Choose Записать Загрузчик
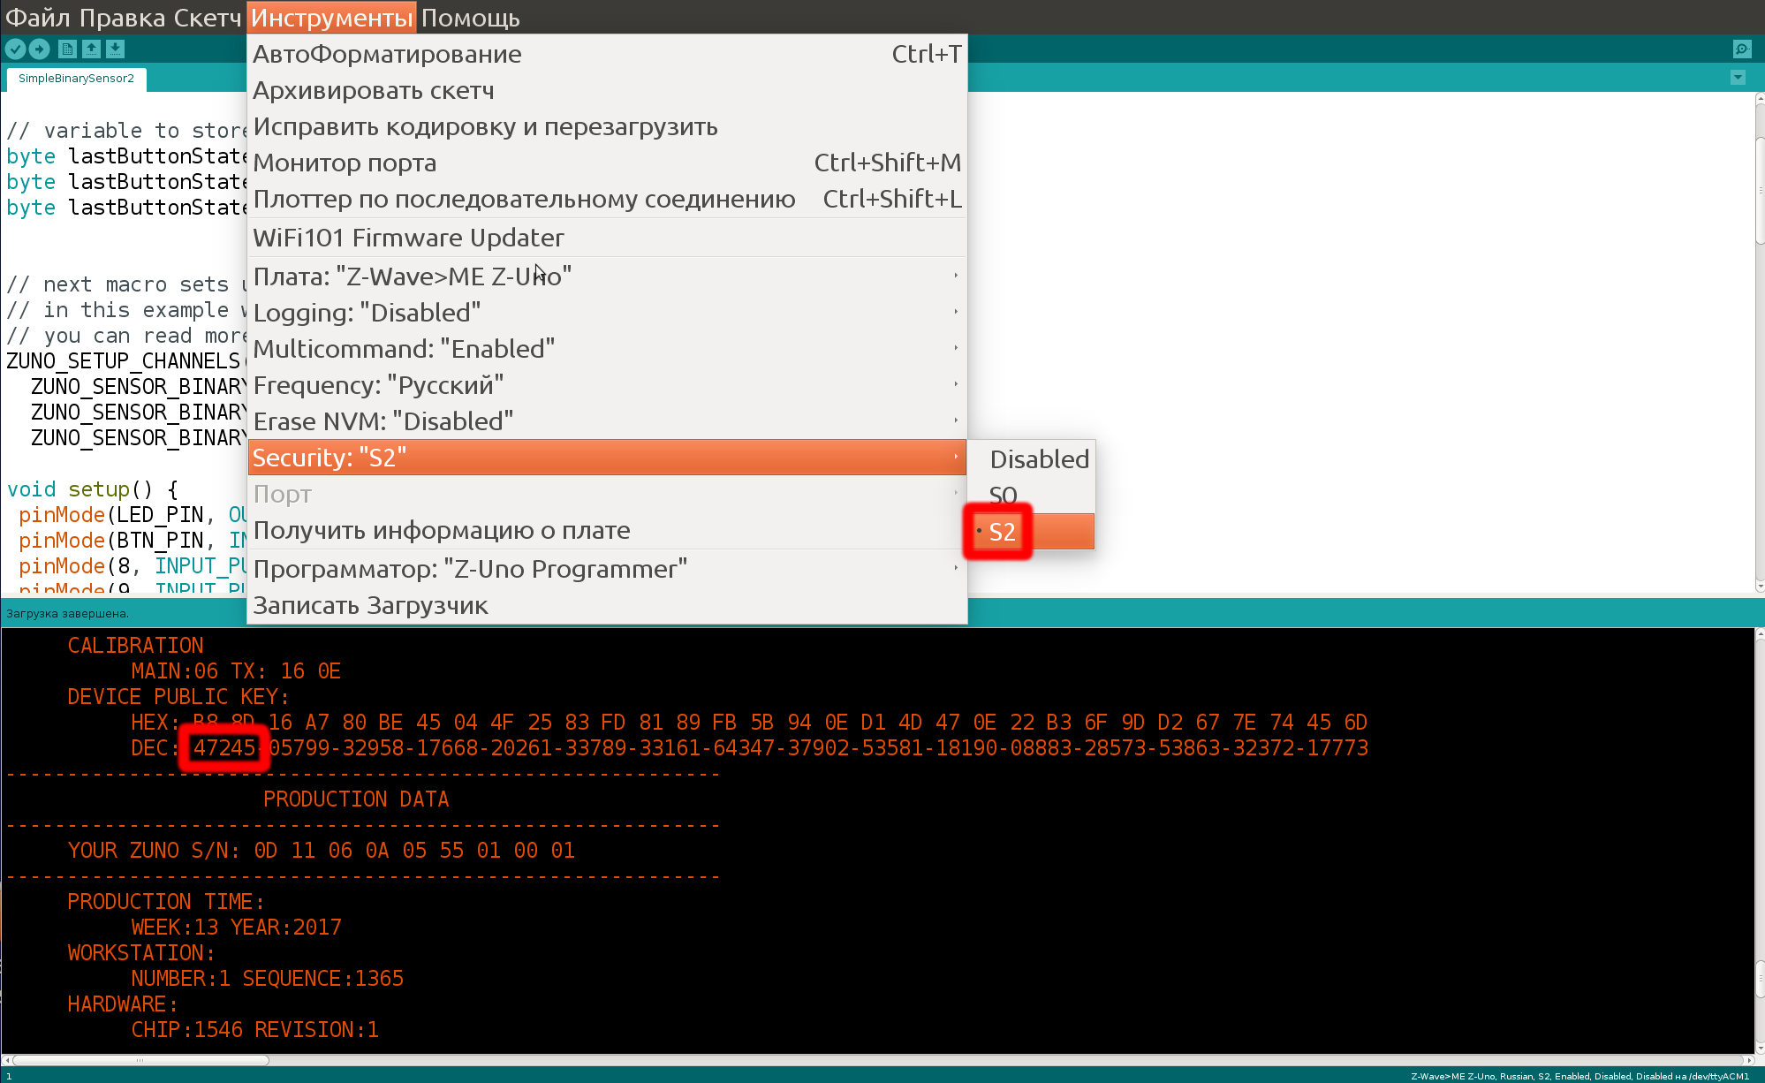The image size is (1765, 1083). (x=607, y=605)
